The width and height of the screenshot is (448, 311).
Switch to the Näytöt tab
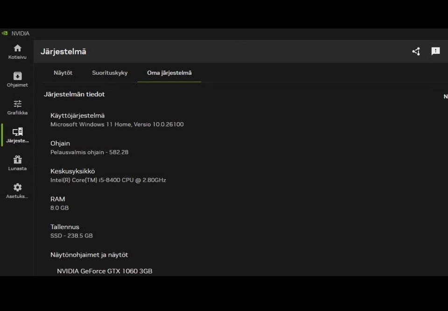[x=63, y=73]
